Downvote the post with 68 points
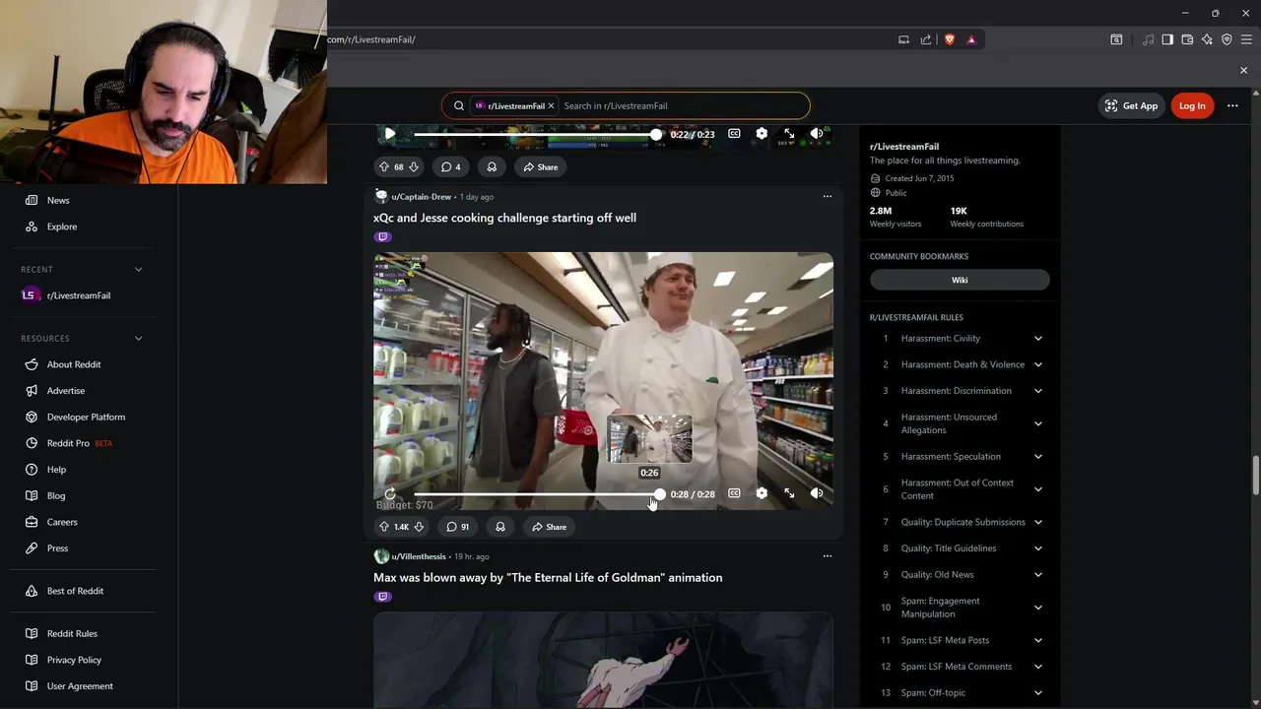This screenshot has width=1261, height=709. (x=414, y=167)
